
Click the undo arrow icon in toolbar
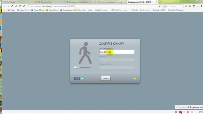click(x=20, y=6)
